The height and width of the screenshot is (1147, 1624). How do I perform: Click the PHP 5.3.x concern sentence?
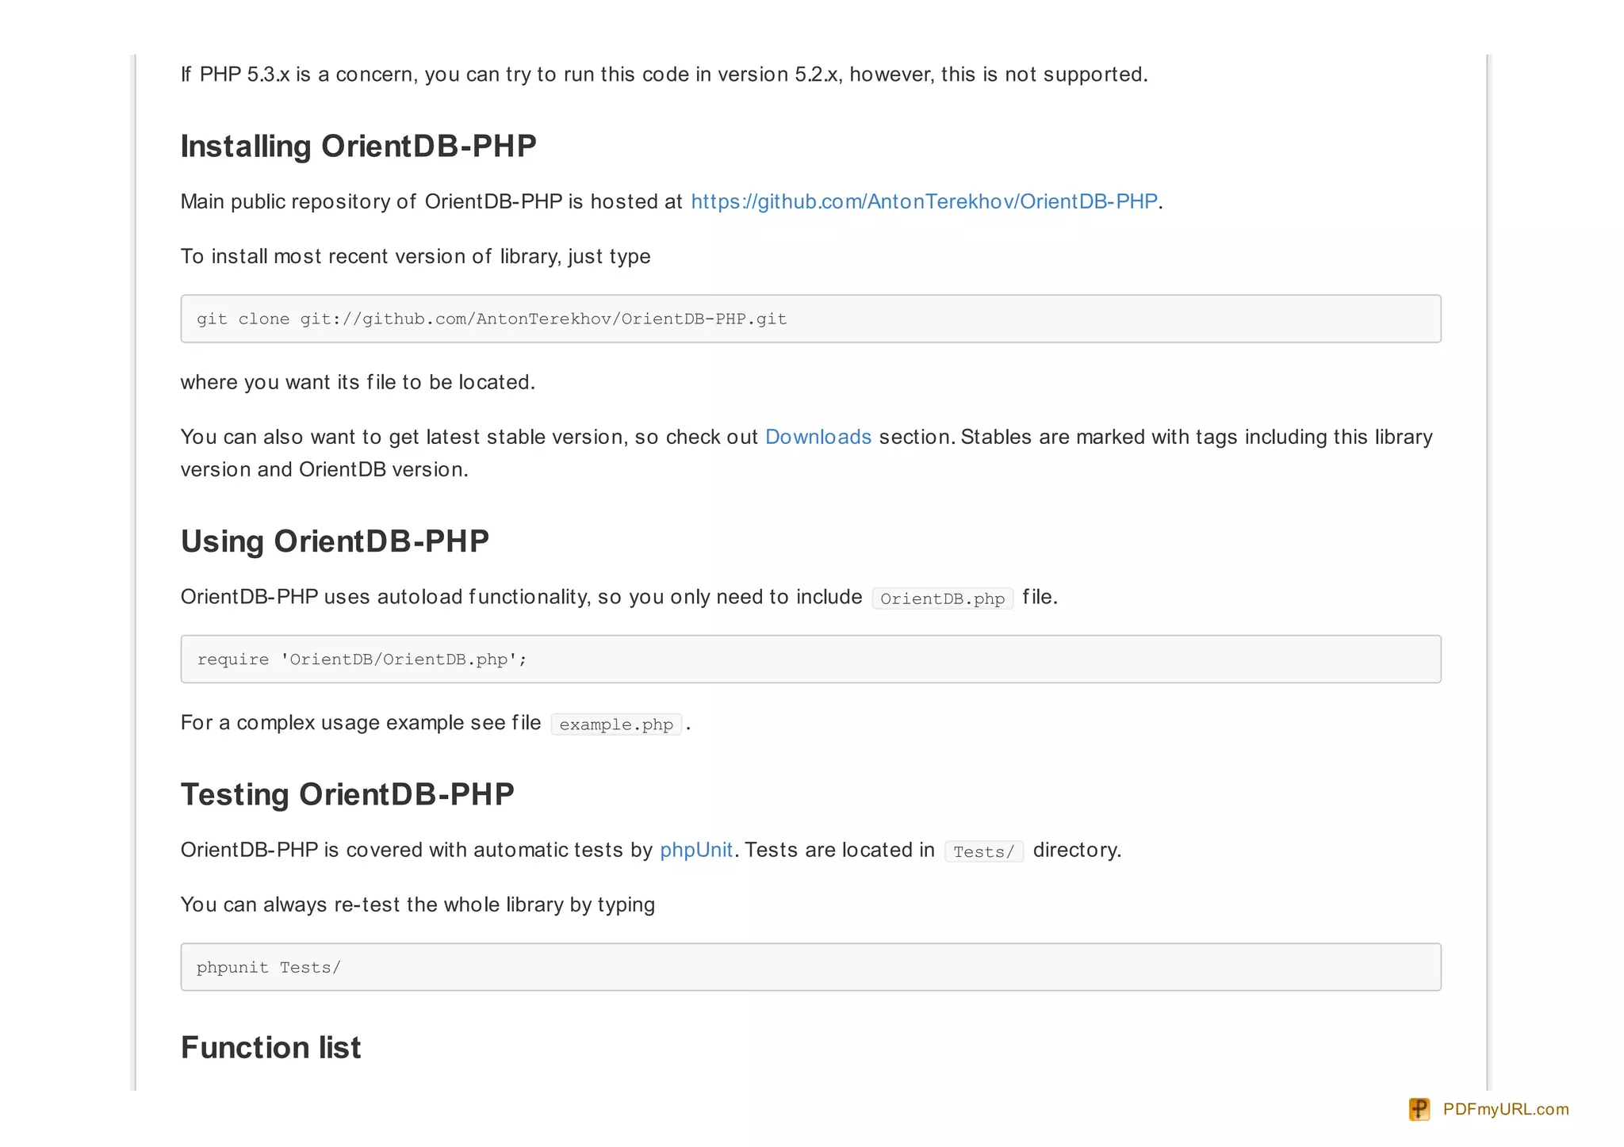(x=664, y=75)
